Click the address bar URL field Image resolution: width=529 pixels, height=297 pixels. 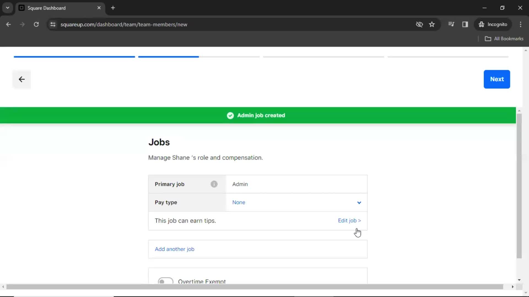(124, 24)
